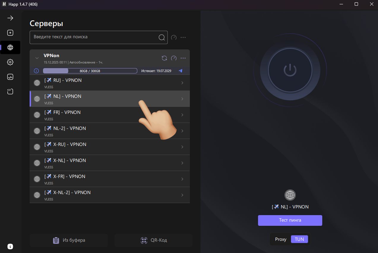Open three-dots menu beside search field
Screen dimensions: 378x253
coord(183,37)
